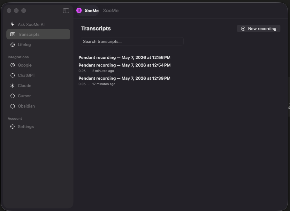The image size is (290, 211).
Task: Open Pendant recording from 12:39 PM
Action: [x=181, y=81]
